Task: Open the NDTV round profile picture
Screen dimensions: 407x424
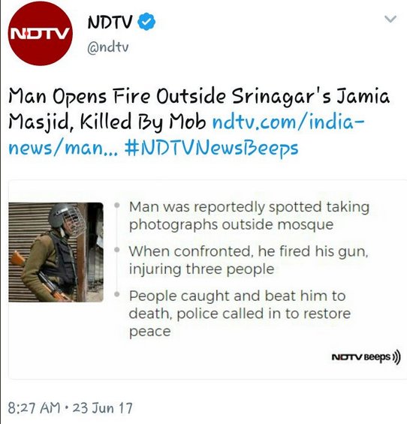Action: click(41, 34)
